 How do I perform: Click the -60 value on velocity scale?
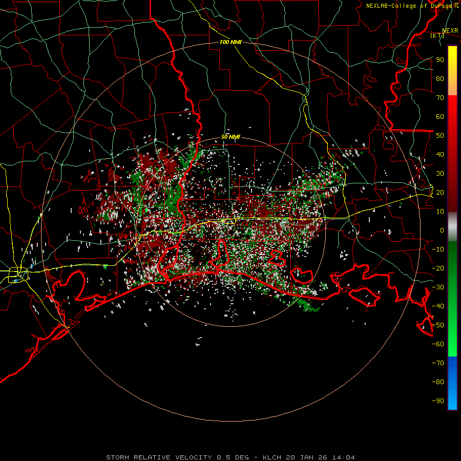[x=438, y=344]
